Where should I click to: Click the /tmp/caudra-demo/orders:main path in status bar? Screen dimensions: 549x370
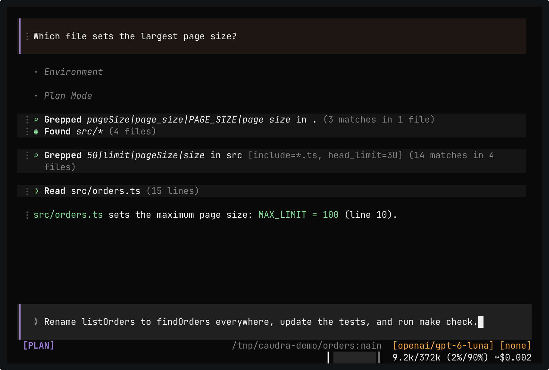click(x=307, y=346)
